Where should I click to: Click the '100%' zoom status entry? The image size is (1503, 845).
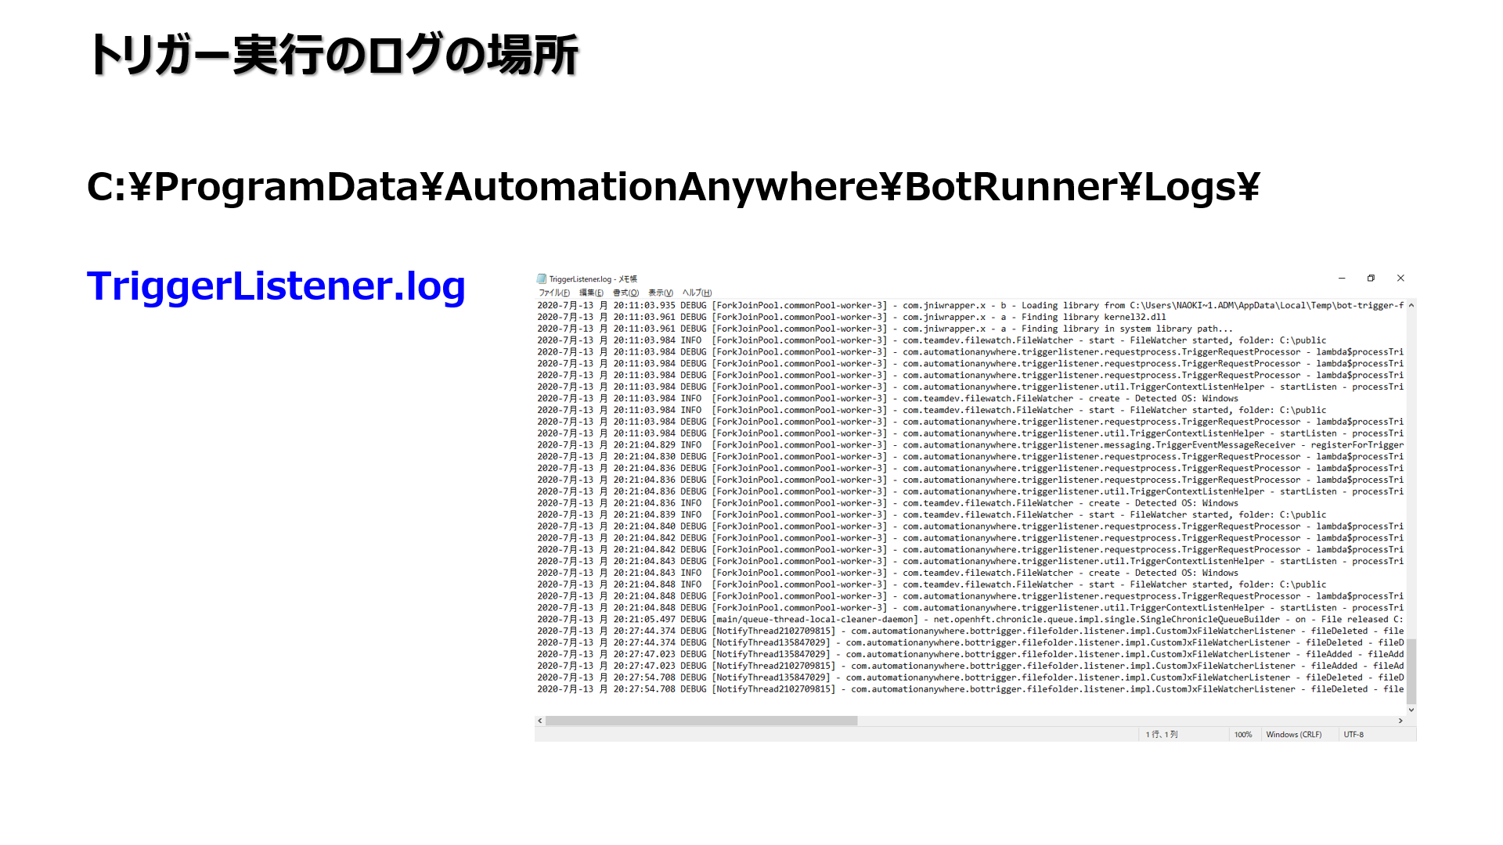(x=1243, y=735)
